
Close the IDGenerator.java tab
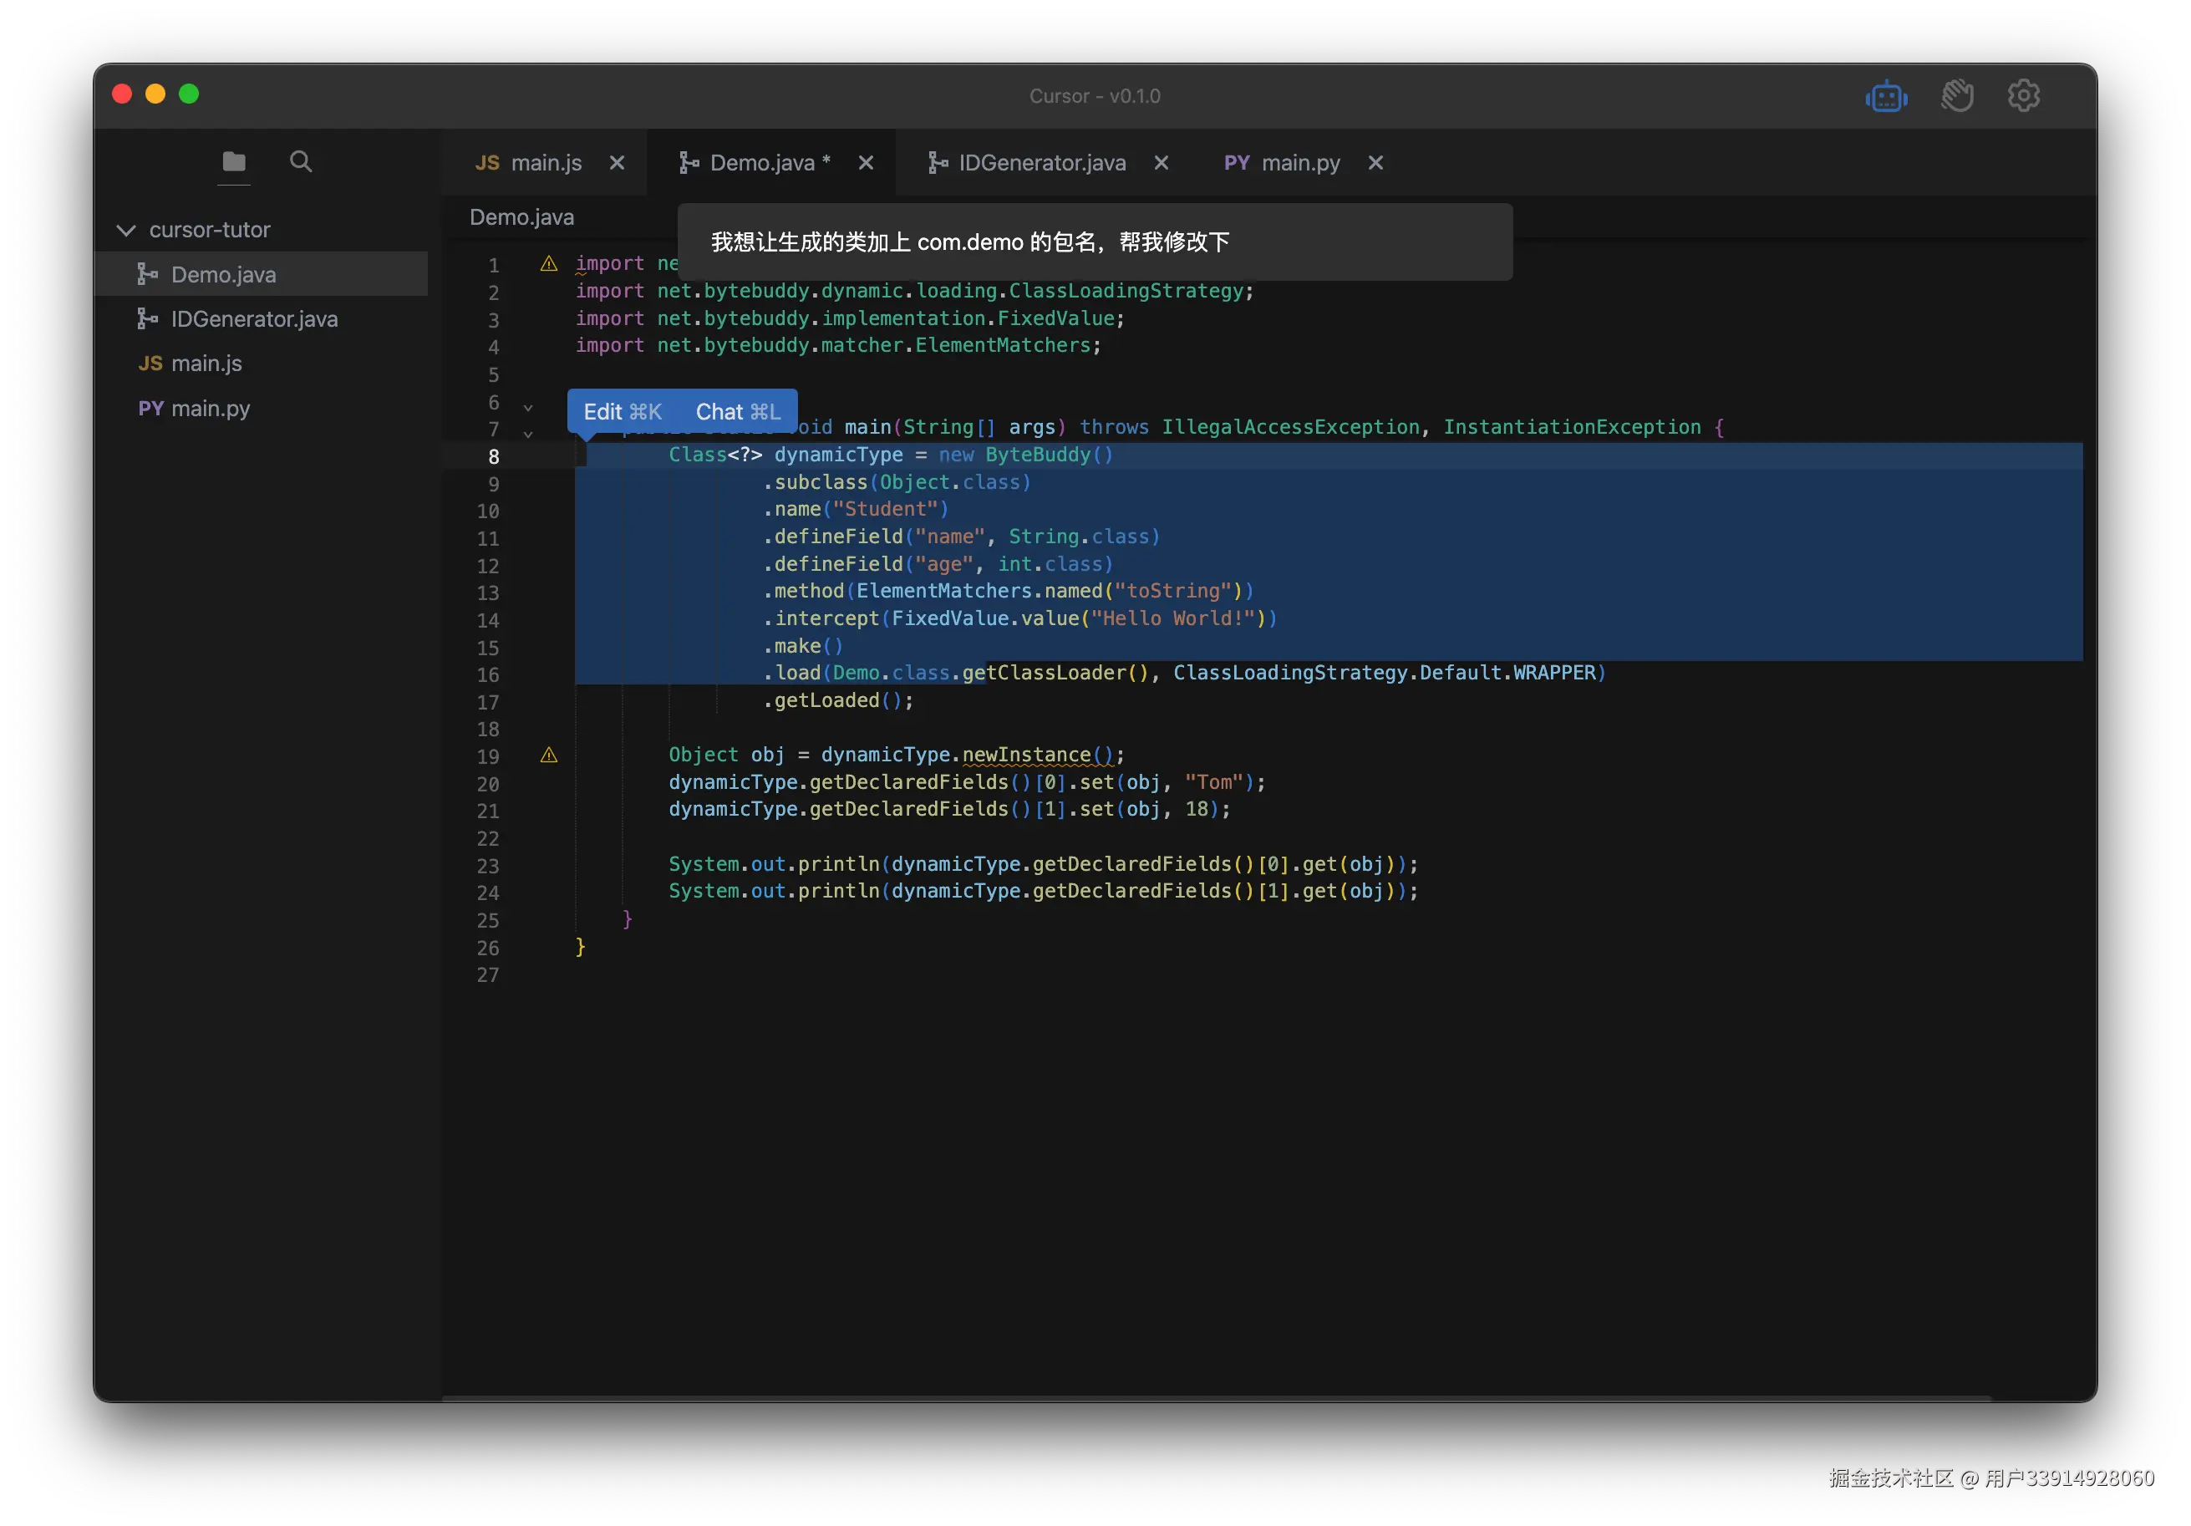[1162, 163]
